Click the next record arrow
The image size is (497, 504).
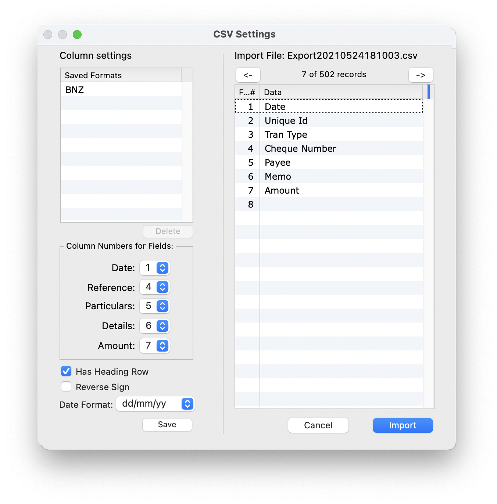coord(421,75)
